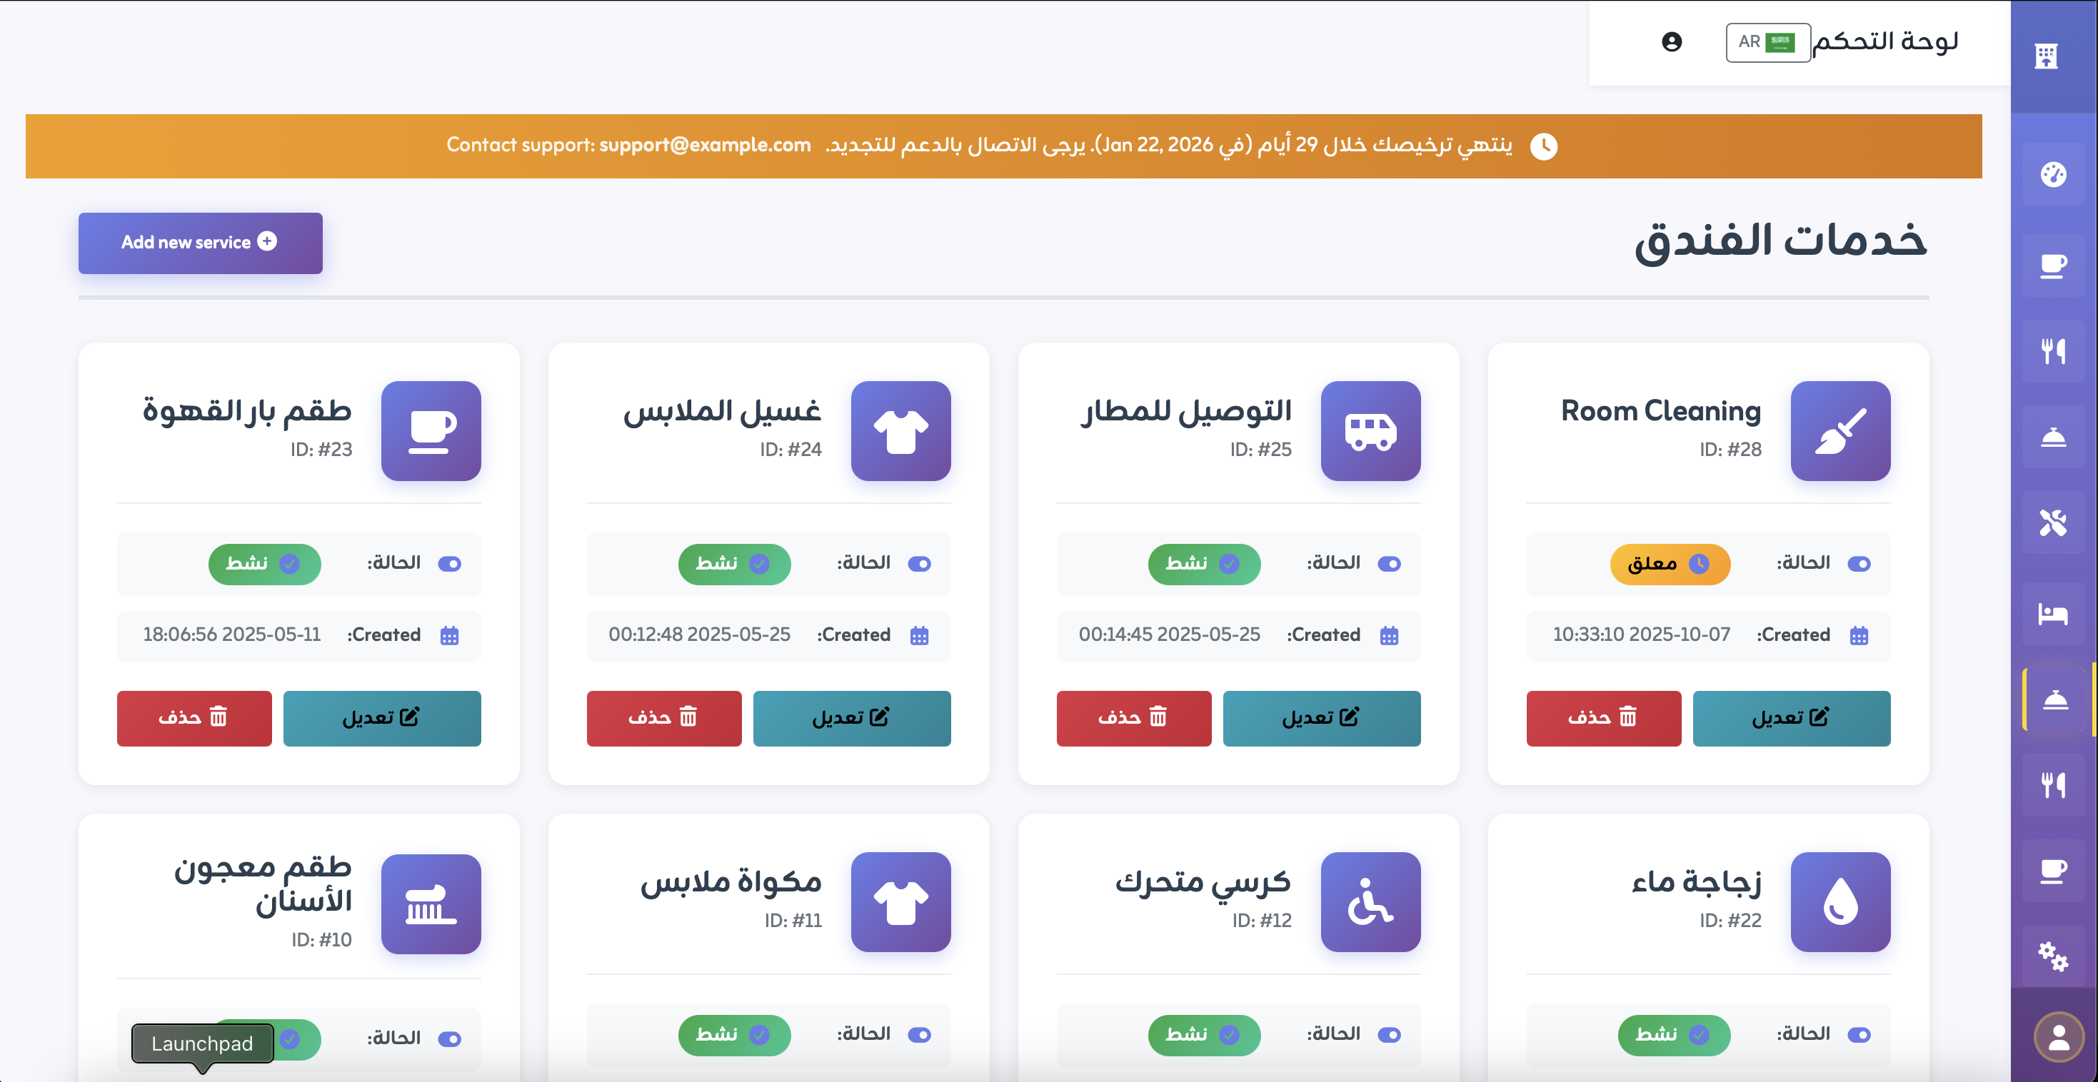Click تعديل on the طقم بار القهوة card

[382, 718]
